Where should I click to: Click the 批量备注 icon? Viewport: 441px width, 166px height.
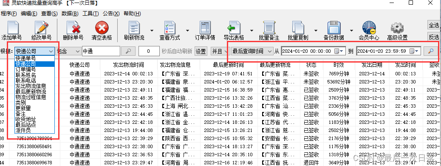click(269, 28)
